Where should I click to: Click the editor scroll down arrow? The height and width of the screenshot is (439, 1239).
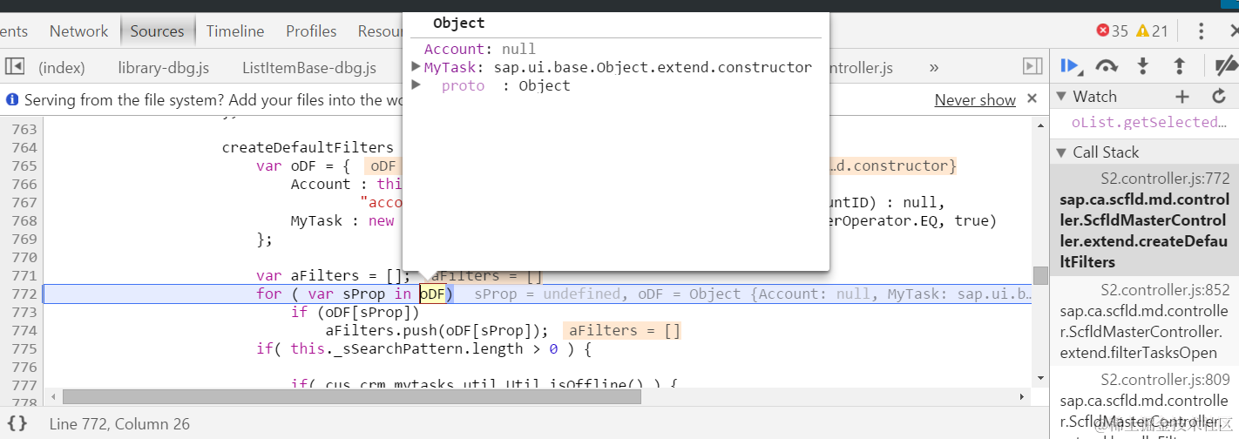tap(1040, 378)
